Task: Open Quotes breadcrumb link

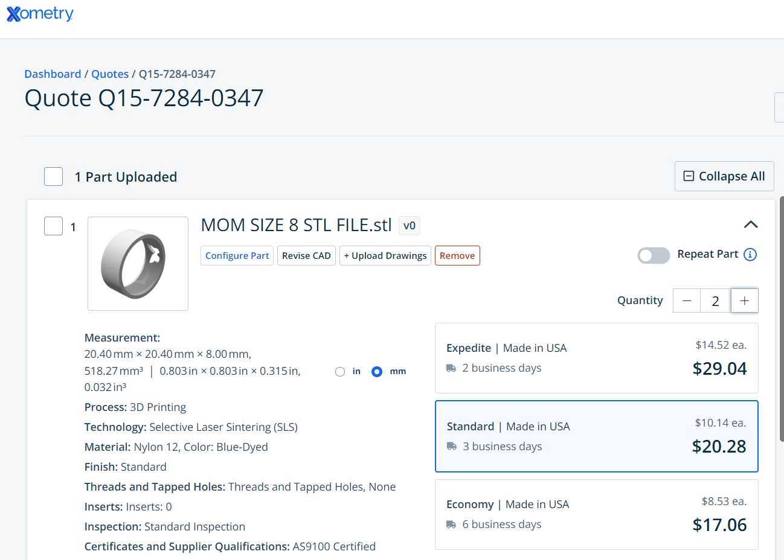Action: coord(110,74)
